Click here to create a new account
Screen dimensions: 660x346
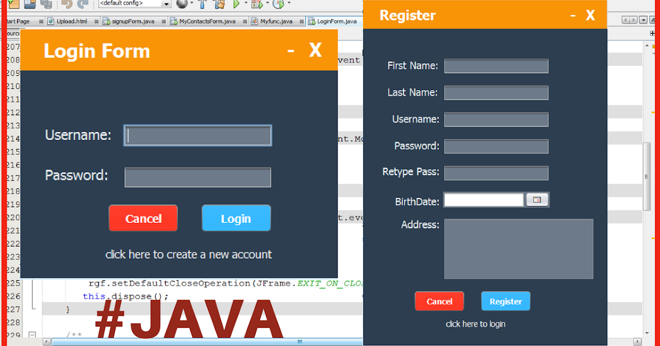pyautogui.click(x=189, y=254)
